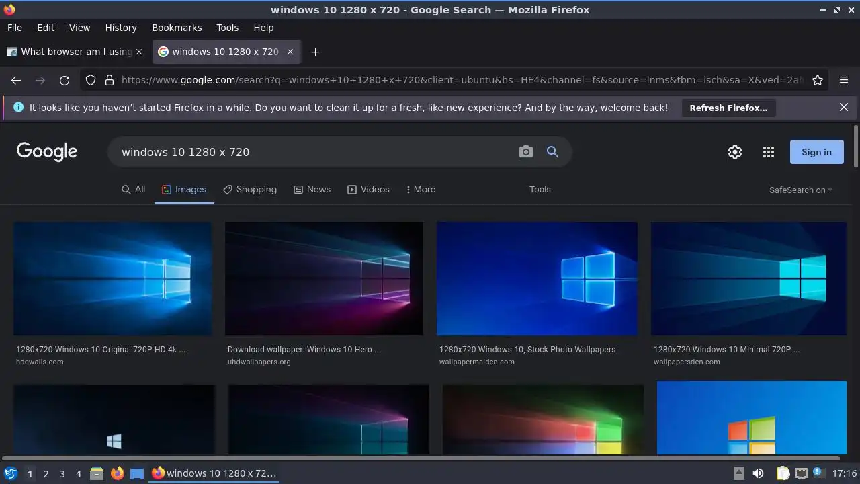860x484 pixels.
Task: Select the Firefox window taskbar entry
Action: click(x=214, y=473)
